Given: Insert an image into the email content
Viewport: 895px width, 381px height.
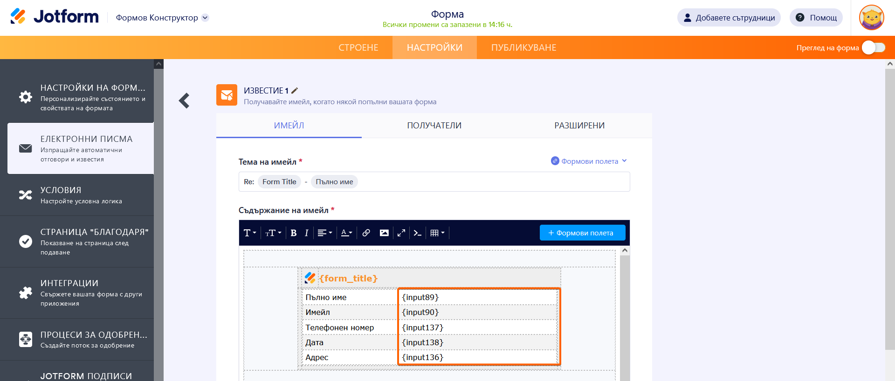Looking at the screenshot, I should click(x=384, y=233).
